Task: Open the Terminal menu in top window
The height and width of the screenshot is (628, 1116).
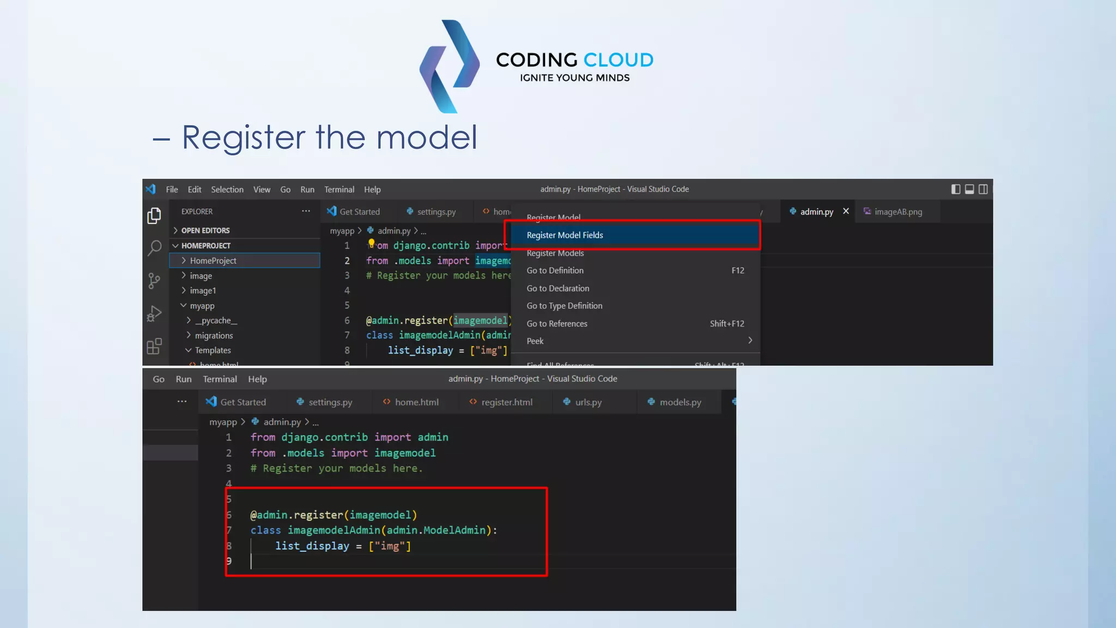Action: tap(339, 190)
